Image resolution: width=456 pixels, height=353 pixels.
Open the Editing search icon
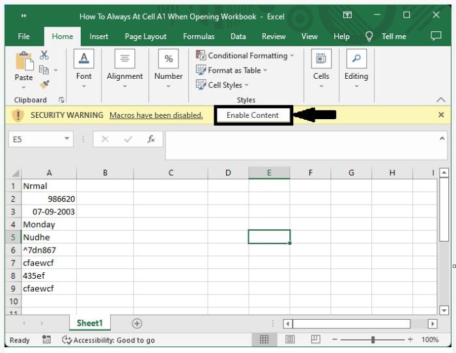click(356, 59)
